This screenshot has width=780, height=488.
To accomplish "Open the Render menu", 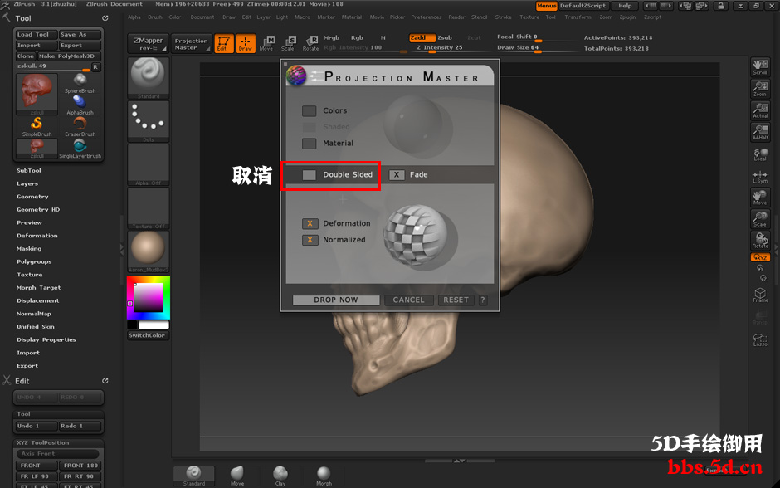I will click(456, 17).
